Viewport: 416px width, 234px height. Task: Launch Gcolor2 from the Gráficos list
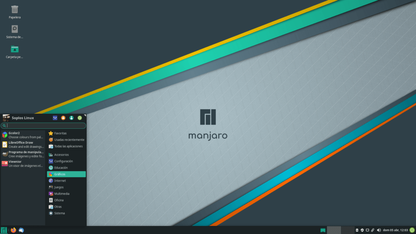pyautogui.click(x=23, y=135)
